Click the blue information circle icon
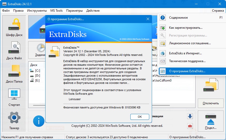 click(39, 121)
